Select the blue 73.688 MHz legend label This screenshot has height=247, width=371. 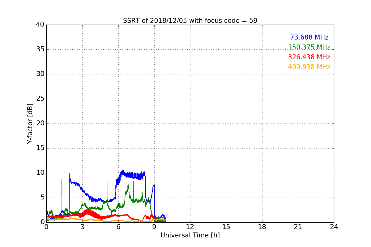click(309, 37)
